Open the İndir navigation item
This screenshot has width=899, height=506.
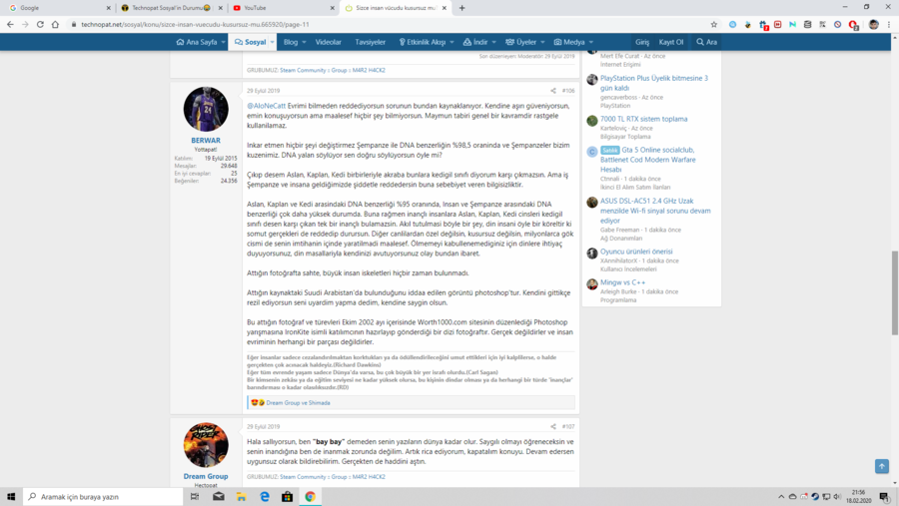click(475, 42)
